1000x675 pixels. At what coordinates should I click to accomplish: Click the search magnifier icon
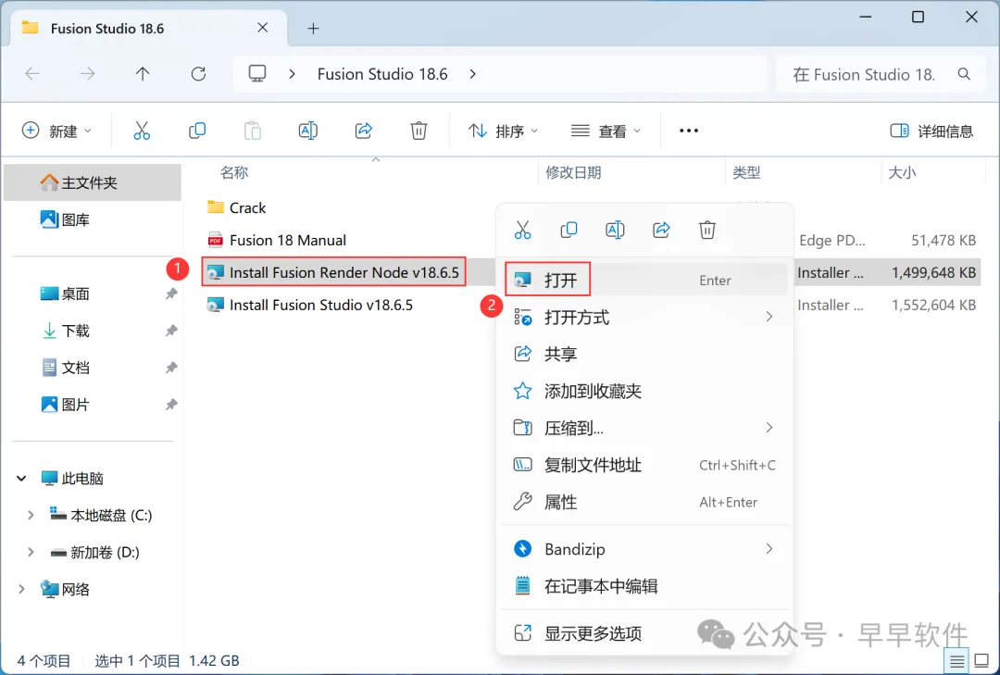(964, 74)
